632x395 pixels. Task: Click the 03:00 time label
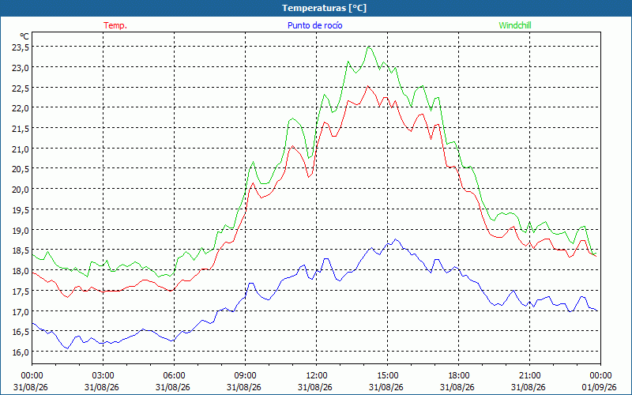point(103,376)
